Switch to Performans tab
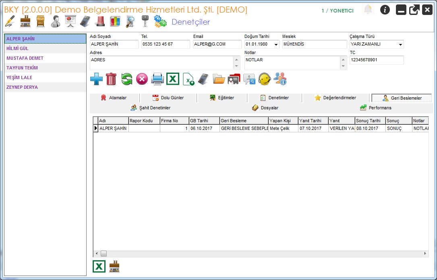The image size is (437, 280). (376, 108)
